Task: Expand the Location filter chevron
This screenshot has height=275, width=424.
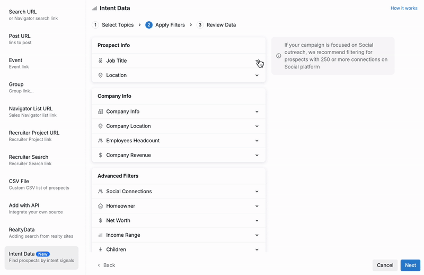Action: click(x=257, y=75)
